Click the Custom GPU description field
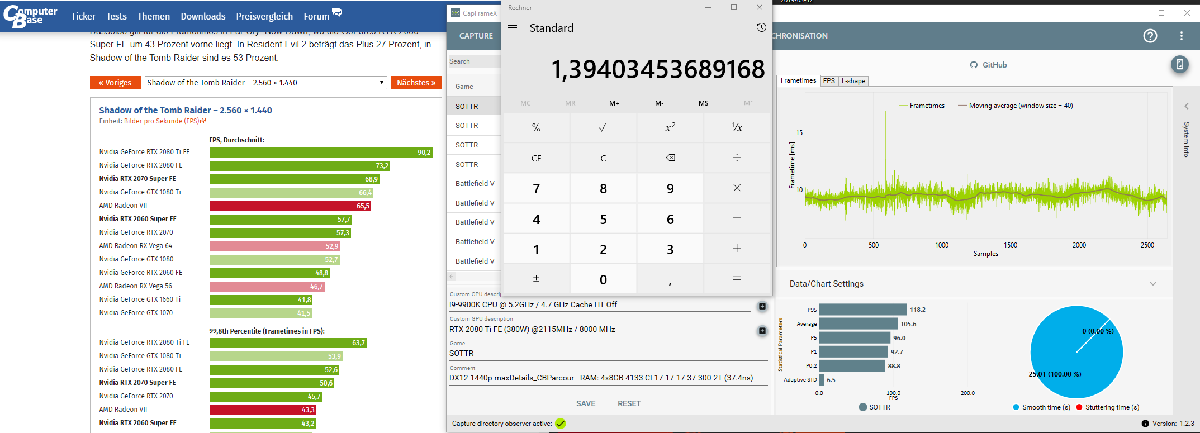The height and width of the screenshot is (433, 1200). [600, 329]
